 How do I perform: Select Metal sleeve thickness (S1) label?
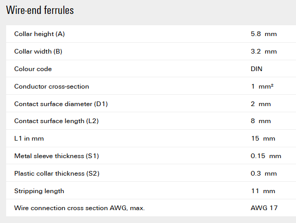[x=57, y=156]
